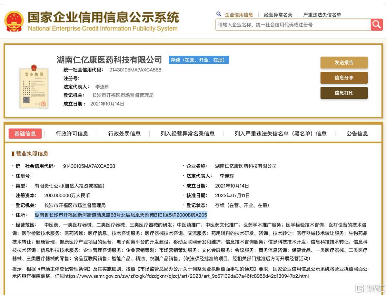The width and height of the screenshot is (387, 295).
Task: Click the company title 湖南仁亿康医药科技有限公司
Action: 109,60
